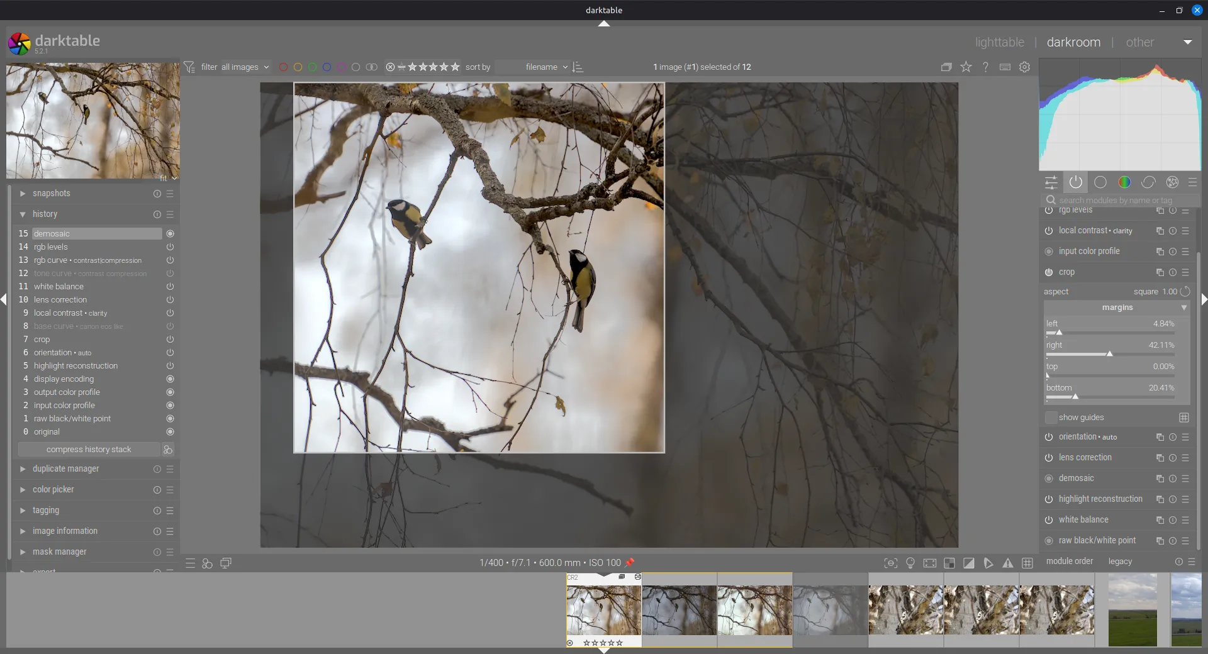Click compress history stack button

[89, 450]
